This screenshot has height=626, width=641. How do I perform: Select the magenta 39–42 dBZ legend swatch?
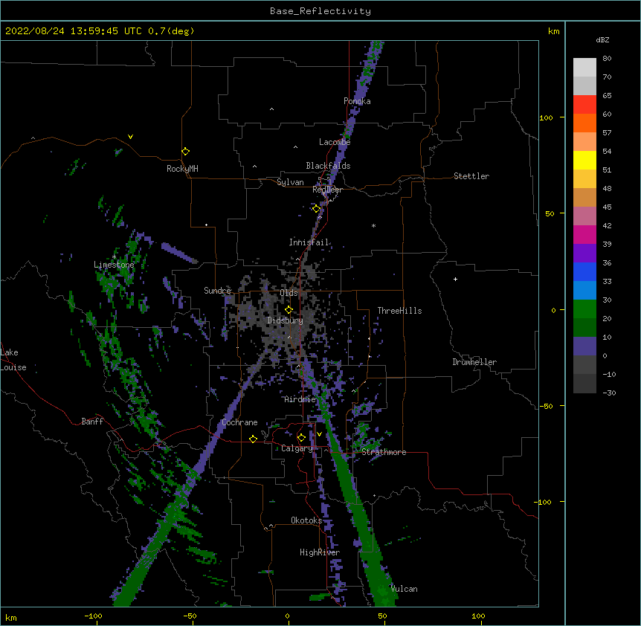(x=584, y=234)
